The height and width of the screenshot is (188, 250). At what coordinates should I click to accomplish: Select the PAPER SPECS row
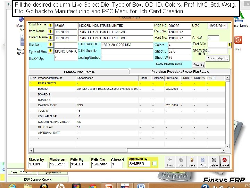click(127, 84)
